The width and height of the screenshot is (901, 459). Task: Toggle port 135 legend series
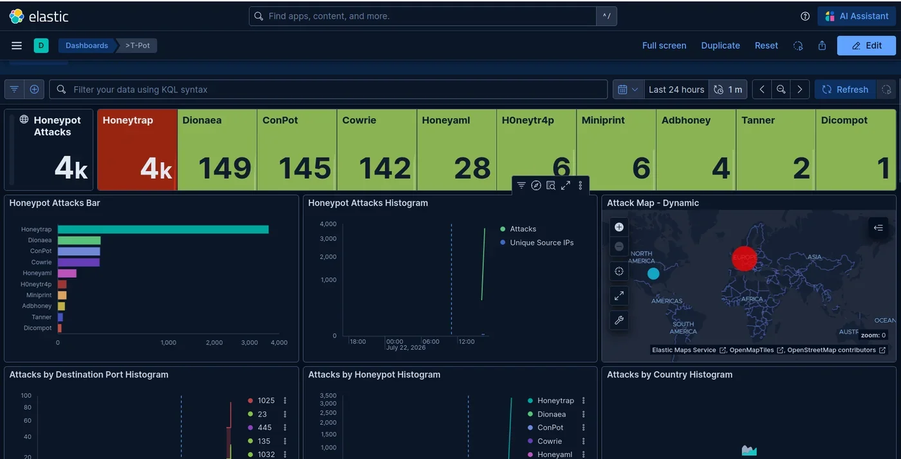[265, 441]
